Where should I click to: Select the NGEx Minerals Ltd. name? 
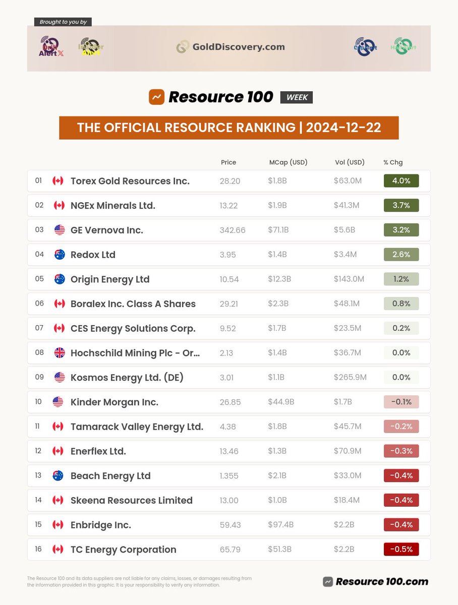(x=113, y=206)
